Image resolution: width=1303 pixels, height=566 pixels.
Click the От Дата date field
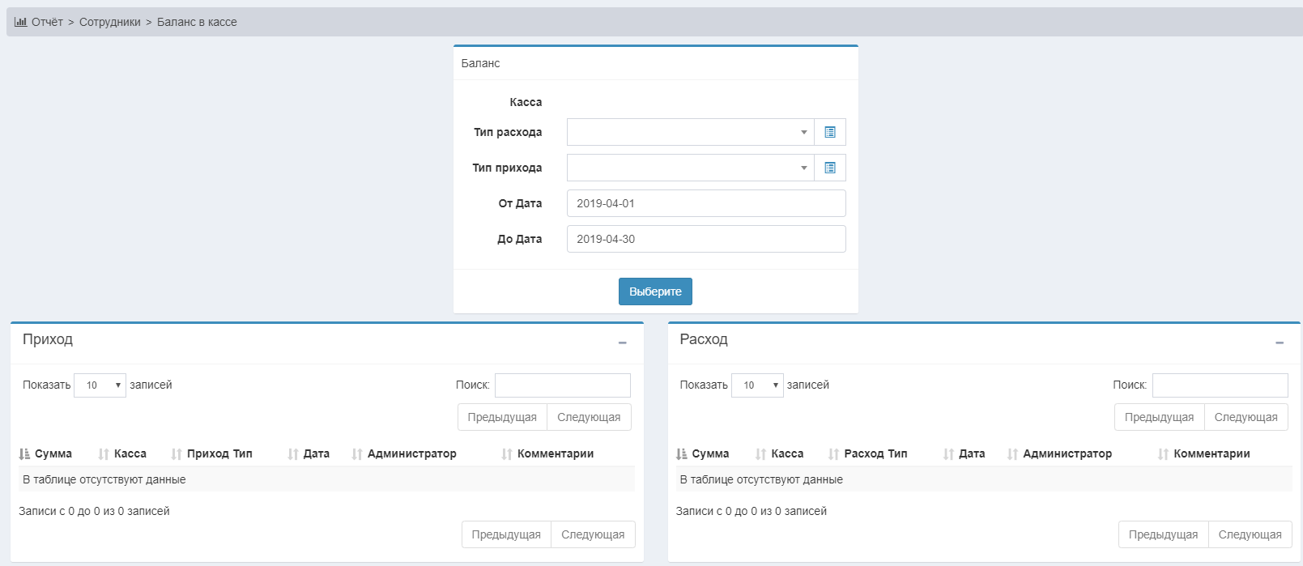705,203
